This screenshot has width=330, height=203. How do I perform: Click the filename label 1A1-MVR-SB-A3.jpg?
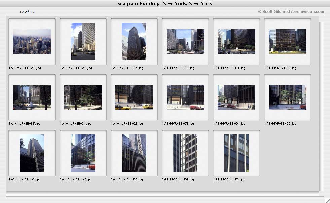coord(127,68)
